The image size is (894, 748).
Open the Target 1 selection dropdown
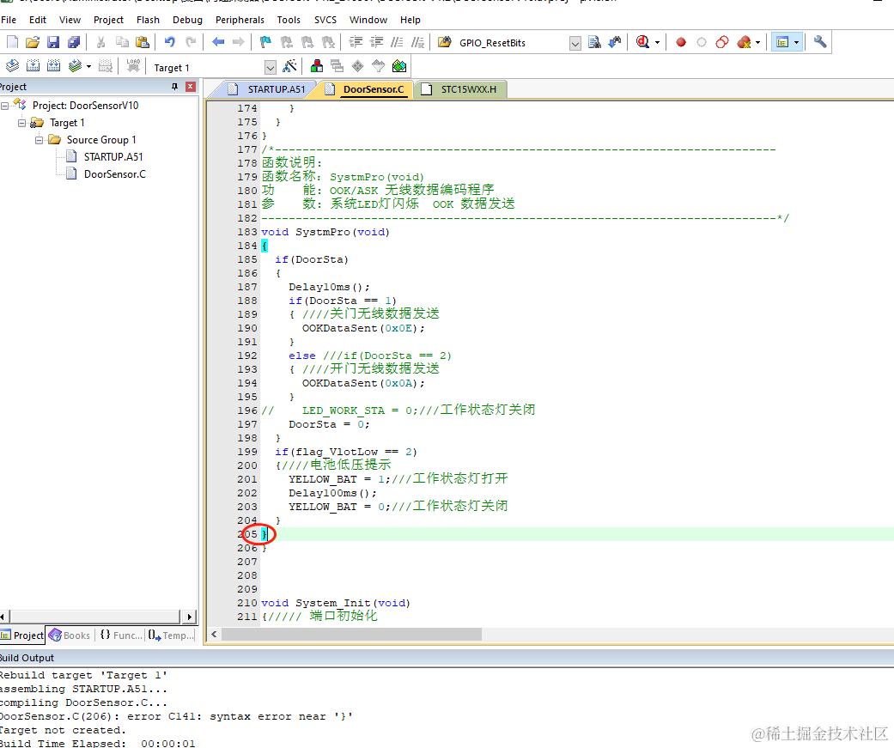[x=271, y=67]
